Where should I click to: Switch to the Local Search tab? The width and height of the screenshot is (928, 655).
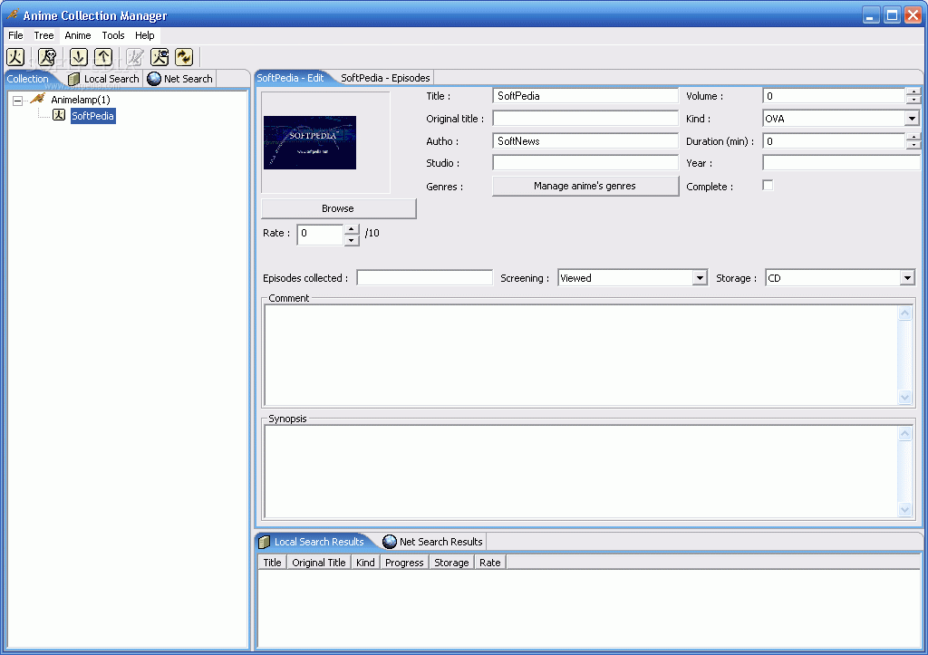[x=103, y=79]
